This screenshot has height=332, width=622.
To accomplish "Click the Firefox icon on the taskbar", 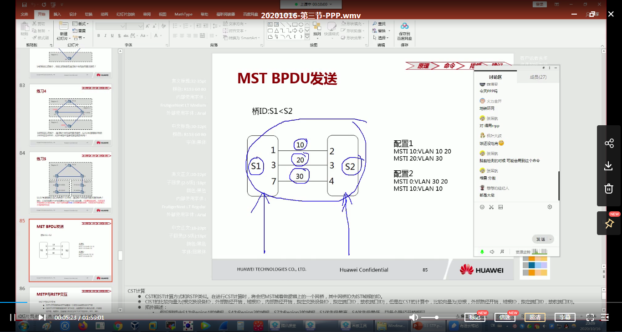I will (x=82, y=326).
